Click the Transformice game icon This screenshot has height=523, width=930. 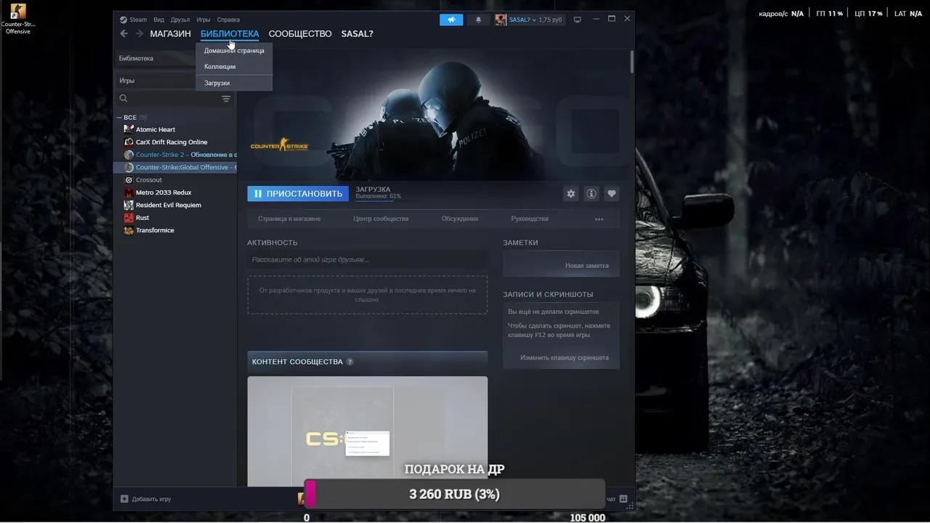(129, 230)
